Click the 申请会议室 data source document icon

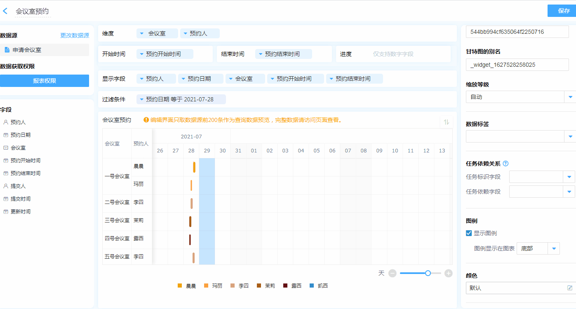(7, 50)
